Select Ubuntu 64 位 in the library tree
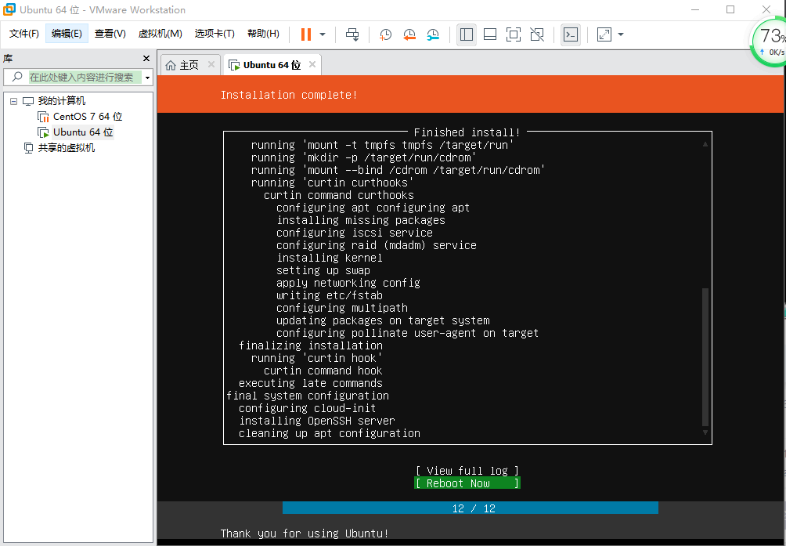Image resolution: width=786 pixels, height=546 pixels. coord(83,132)
